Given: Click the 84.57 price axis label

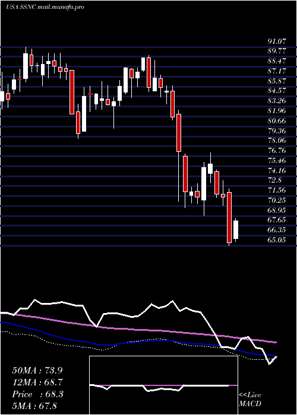Looking at the screenshot, I should pos(277,91).
